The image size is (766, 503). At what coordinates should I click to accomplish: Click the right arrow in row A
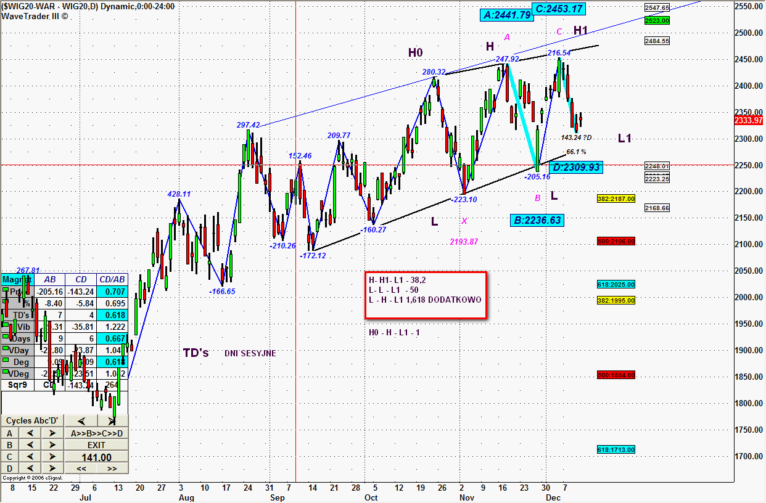(52, 433)
